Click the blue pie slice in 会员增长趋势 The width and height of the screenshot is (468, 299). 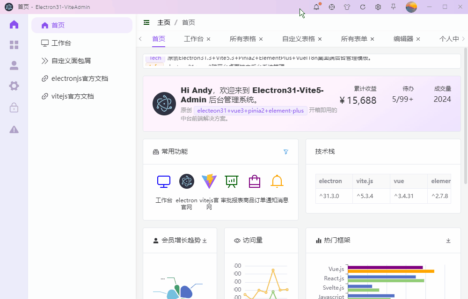coord(186,292)
